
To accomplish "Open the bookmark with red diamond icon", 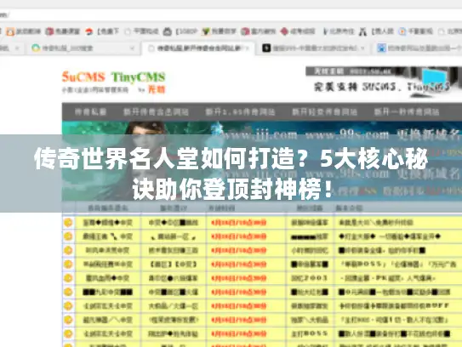I will pos(298,31).
